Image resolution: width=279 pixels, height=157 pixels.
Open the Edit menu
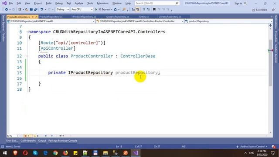click(19, 3)
